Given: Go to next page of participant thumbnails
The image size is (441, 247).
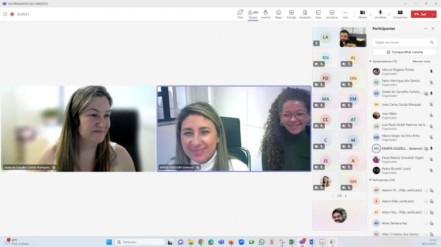Looking at the screenshot, I should 345,196.
